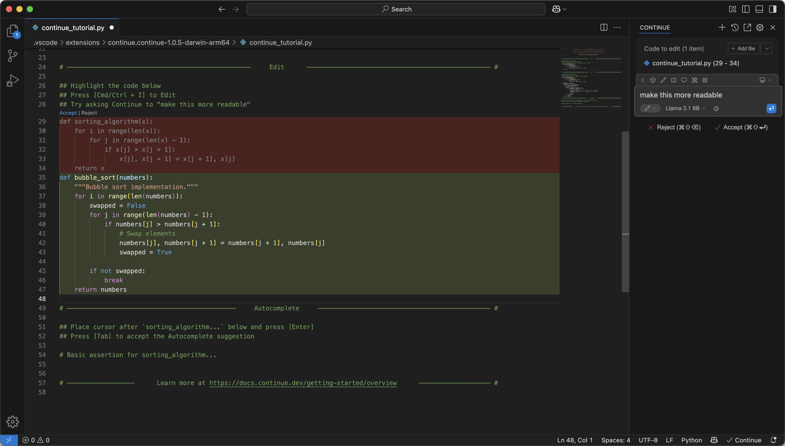The height and width of the screenshot is (446, 785).
Task: Open the prompts speech bubble icon
Action: point(684,80)
